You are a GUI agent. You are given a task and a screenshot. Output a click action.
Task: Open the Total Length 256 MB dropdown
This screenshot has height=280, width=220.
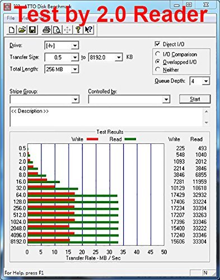click(75, 69)
